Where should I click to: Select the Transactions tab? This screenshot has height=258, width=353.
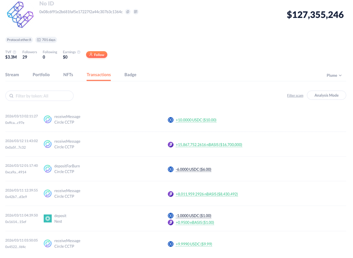coord(99,75)
